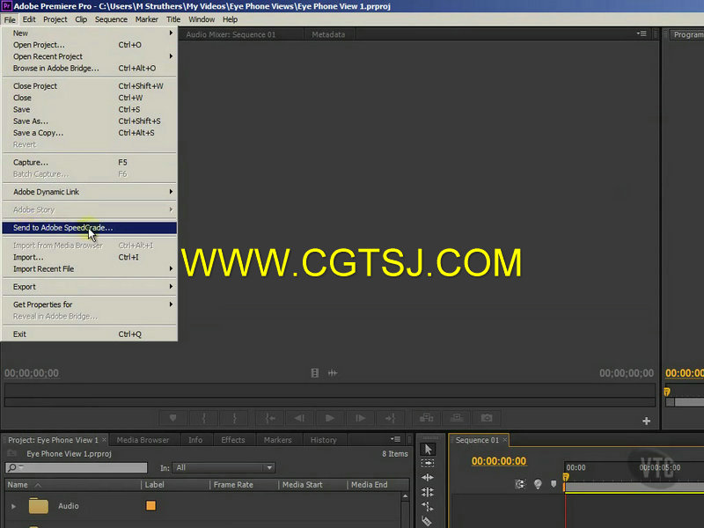Click Program monitor playhead marker
The height and width of the screenshot is (528, 704).
tap(667, 392)
